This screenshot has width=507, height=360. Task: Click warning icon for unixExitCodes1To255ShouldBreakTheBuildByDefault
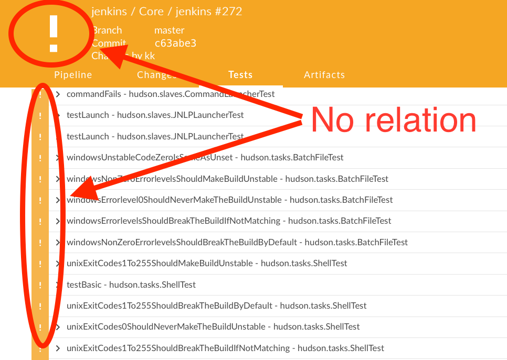click(40, 306)
